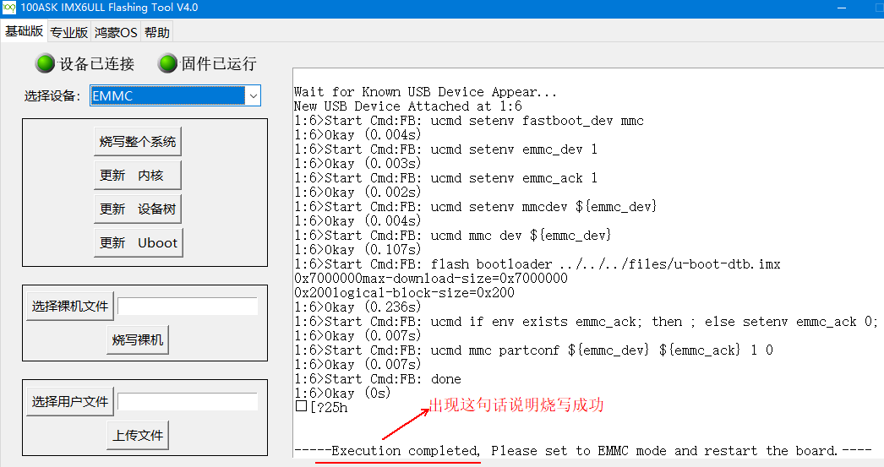Focus the user file path input field

point(188,401)
